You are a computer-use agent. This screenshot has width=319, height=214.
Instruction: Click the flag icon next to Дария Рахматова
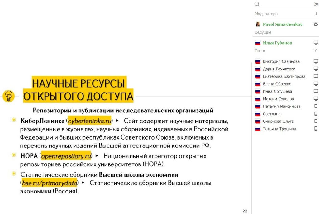pyautogui.click(x=258, y=69)
